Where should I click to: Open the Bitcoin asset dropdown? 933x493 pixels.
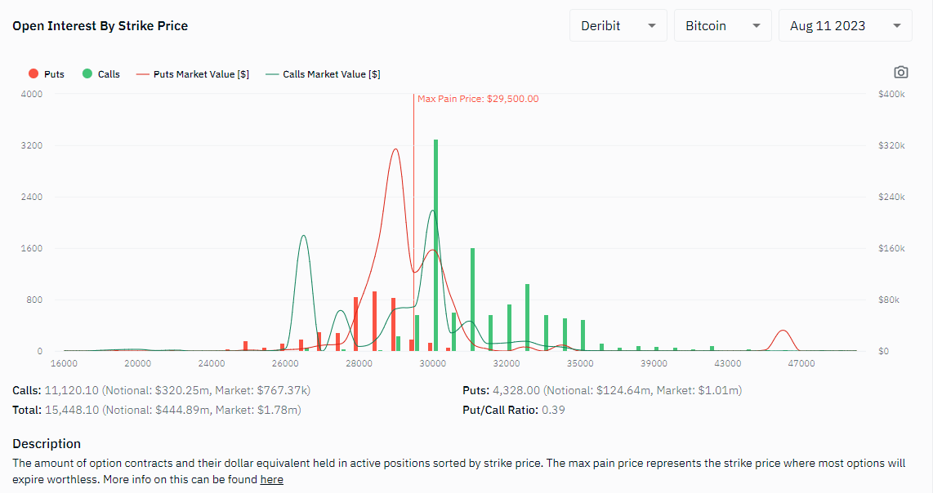point(723,25)
